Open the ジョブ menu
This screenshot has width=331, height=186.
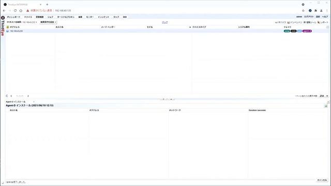pyautogui.click(x=50, y=17)
